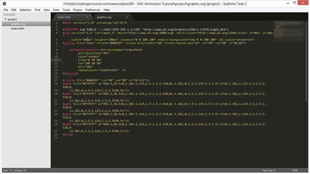
Task: Open the XML syntax selector in status bar
Action: tap(295, 170)
